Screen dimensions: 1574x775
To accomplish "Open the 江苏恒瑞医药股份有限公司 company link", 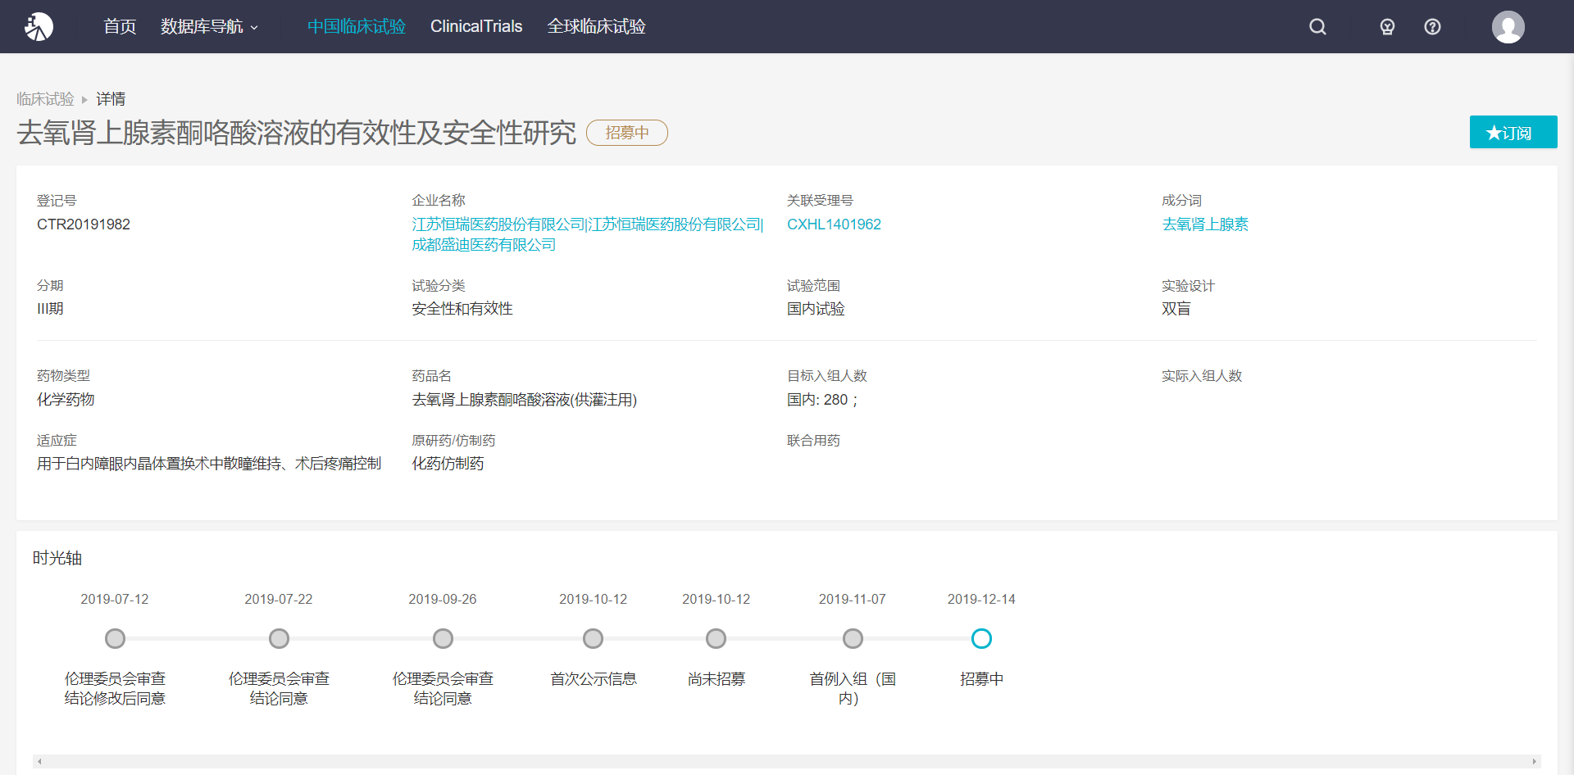I will point(498,224).
